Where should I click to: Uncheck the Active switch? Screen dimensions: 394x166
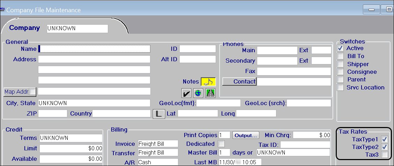point(340,48)
